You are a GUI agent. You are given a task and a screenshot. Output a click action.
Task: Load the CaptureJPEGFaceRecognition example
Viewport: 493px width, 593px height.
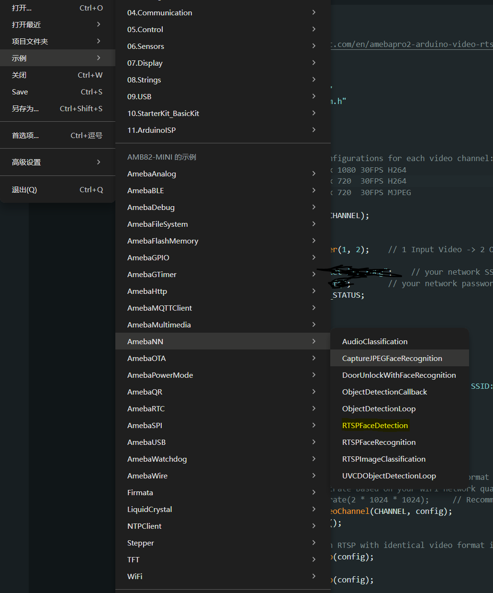click(400, 358)
